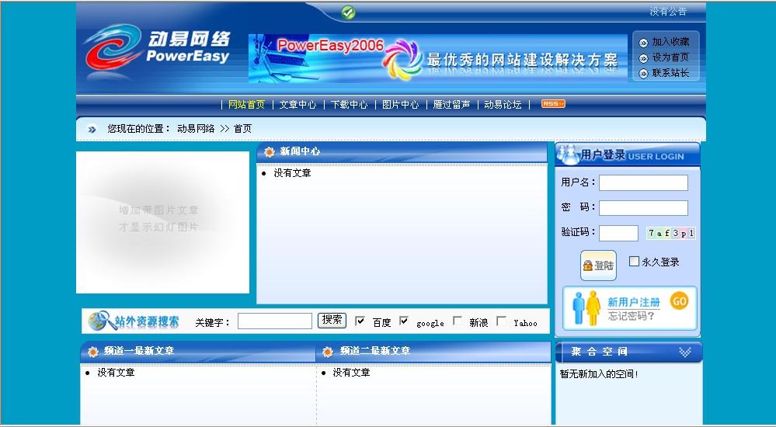Open 新用户注册 registration link

point(634,302)
